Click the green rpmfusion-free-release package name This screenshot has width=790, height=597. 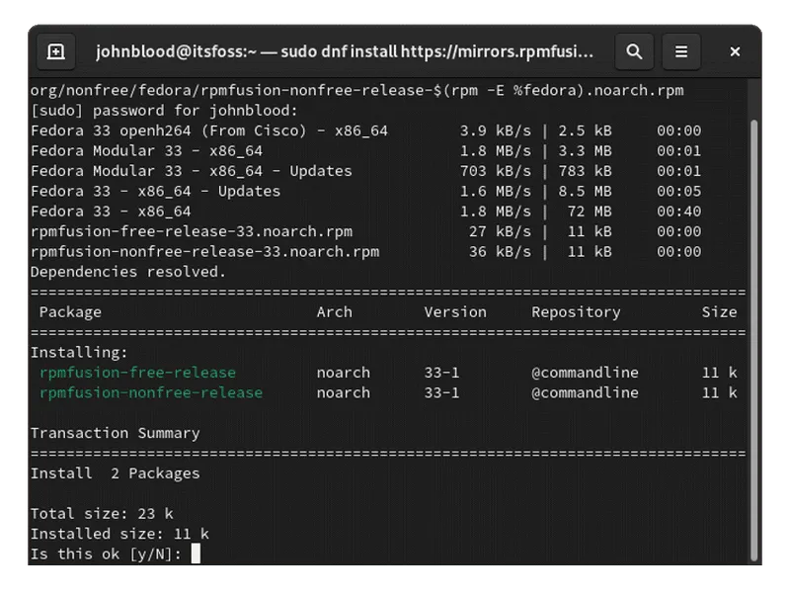(x=137, y=373)
